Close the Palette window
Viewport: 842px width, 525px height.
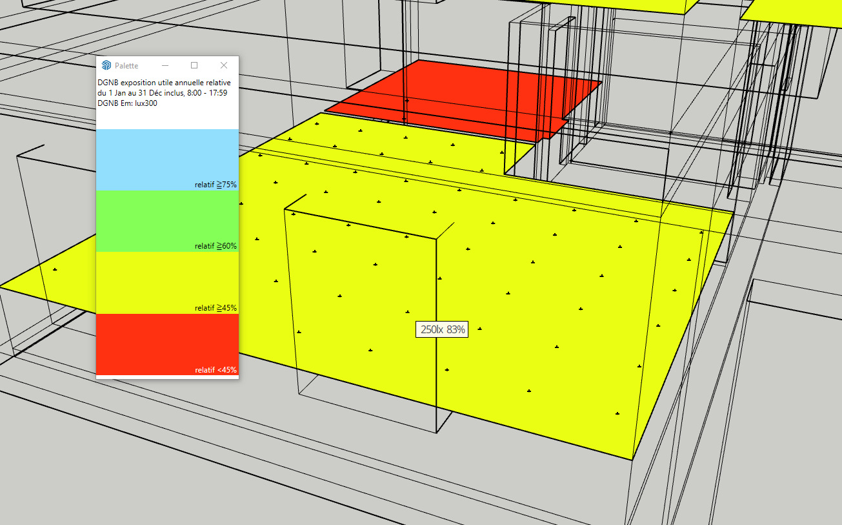pyautogui.click(x=224, y=65)
